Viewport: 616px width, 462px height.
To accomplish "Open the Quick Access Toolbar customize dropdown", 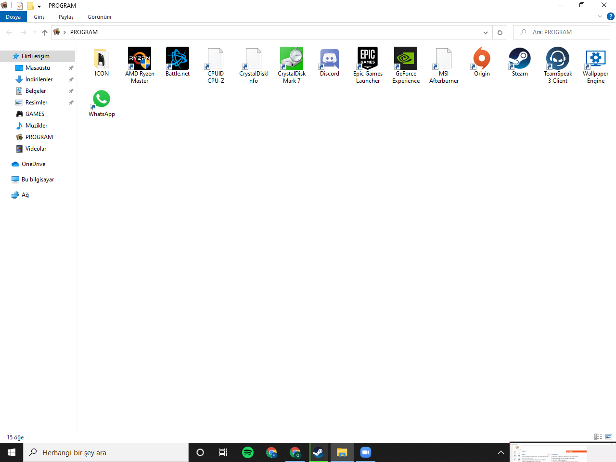I will point(39,6).
